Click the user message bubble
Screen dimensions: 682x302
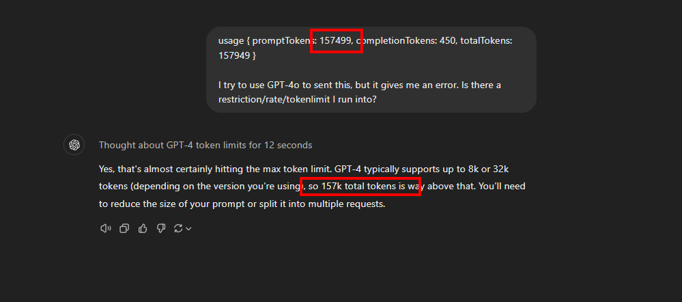371,70
